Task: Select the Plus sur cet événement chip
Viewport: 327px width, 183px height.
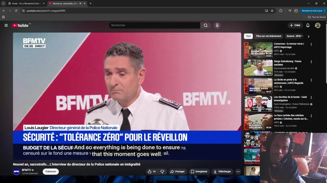Action: click(x=269, y=36)
